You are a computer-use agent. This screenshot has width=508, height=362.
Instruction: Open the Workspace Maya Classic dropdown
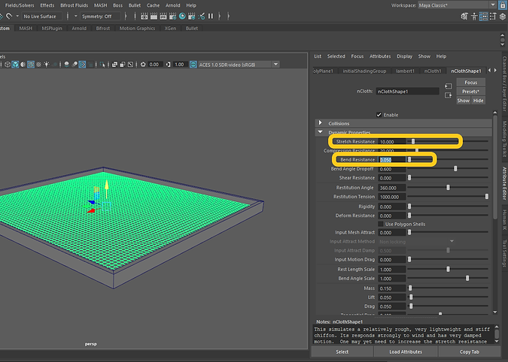[x=457, y=5]
